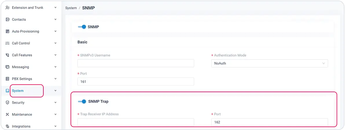This screenshot has width=345, height=130.
Task: Click the Call Control sliders icon
Action: [x=8, y=43]
